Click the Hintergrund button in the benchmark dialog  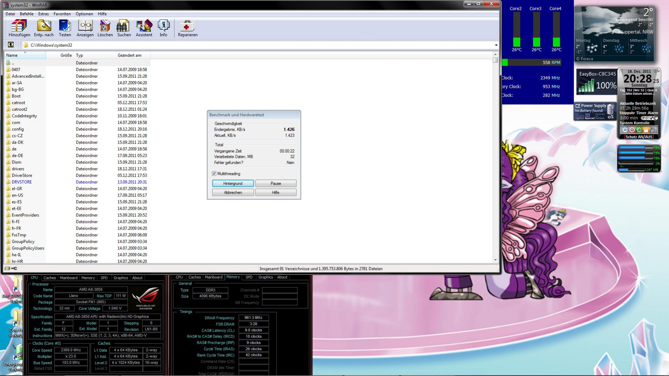tap(233, 183)
